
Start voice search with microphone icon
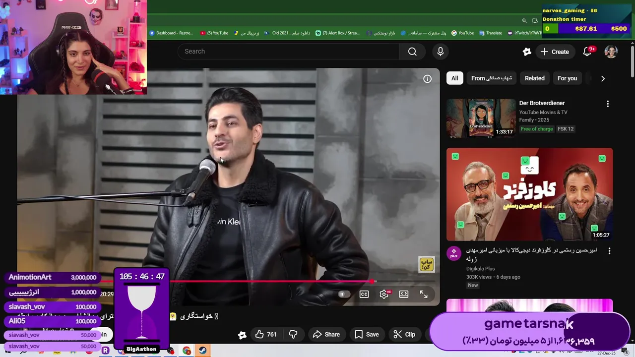(441, 52)
